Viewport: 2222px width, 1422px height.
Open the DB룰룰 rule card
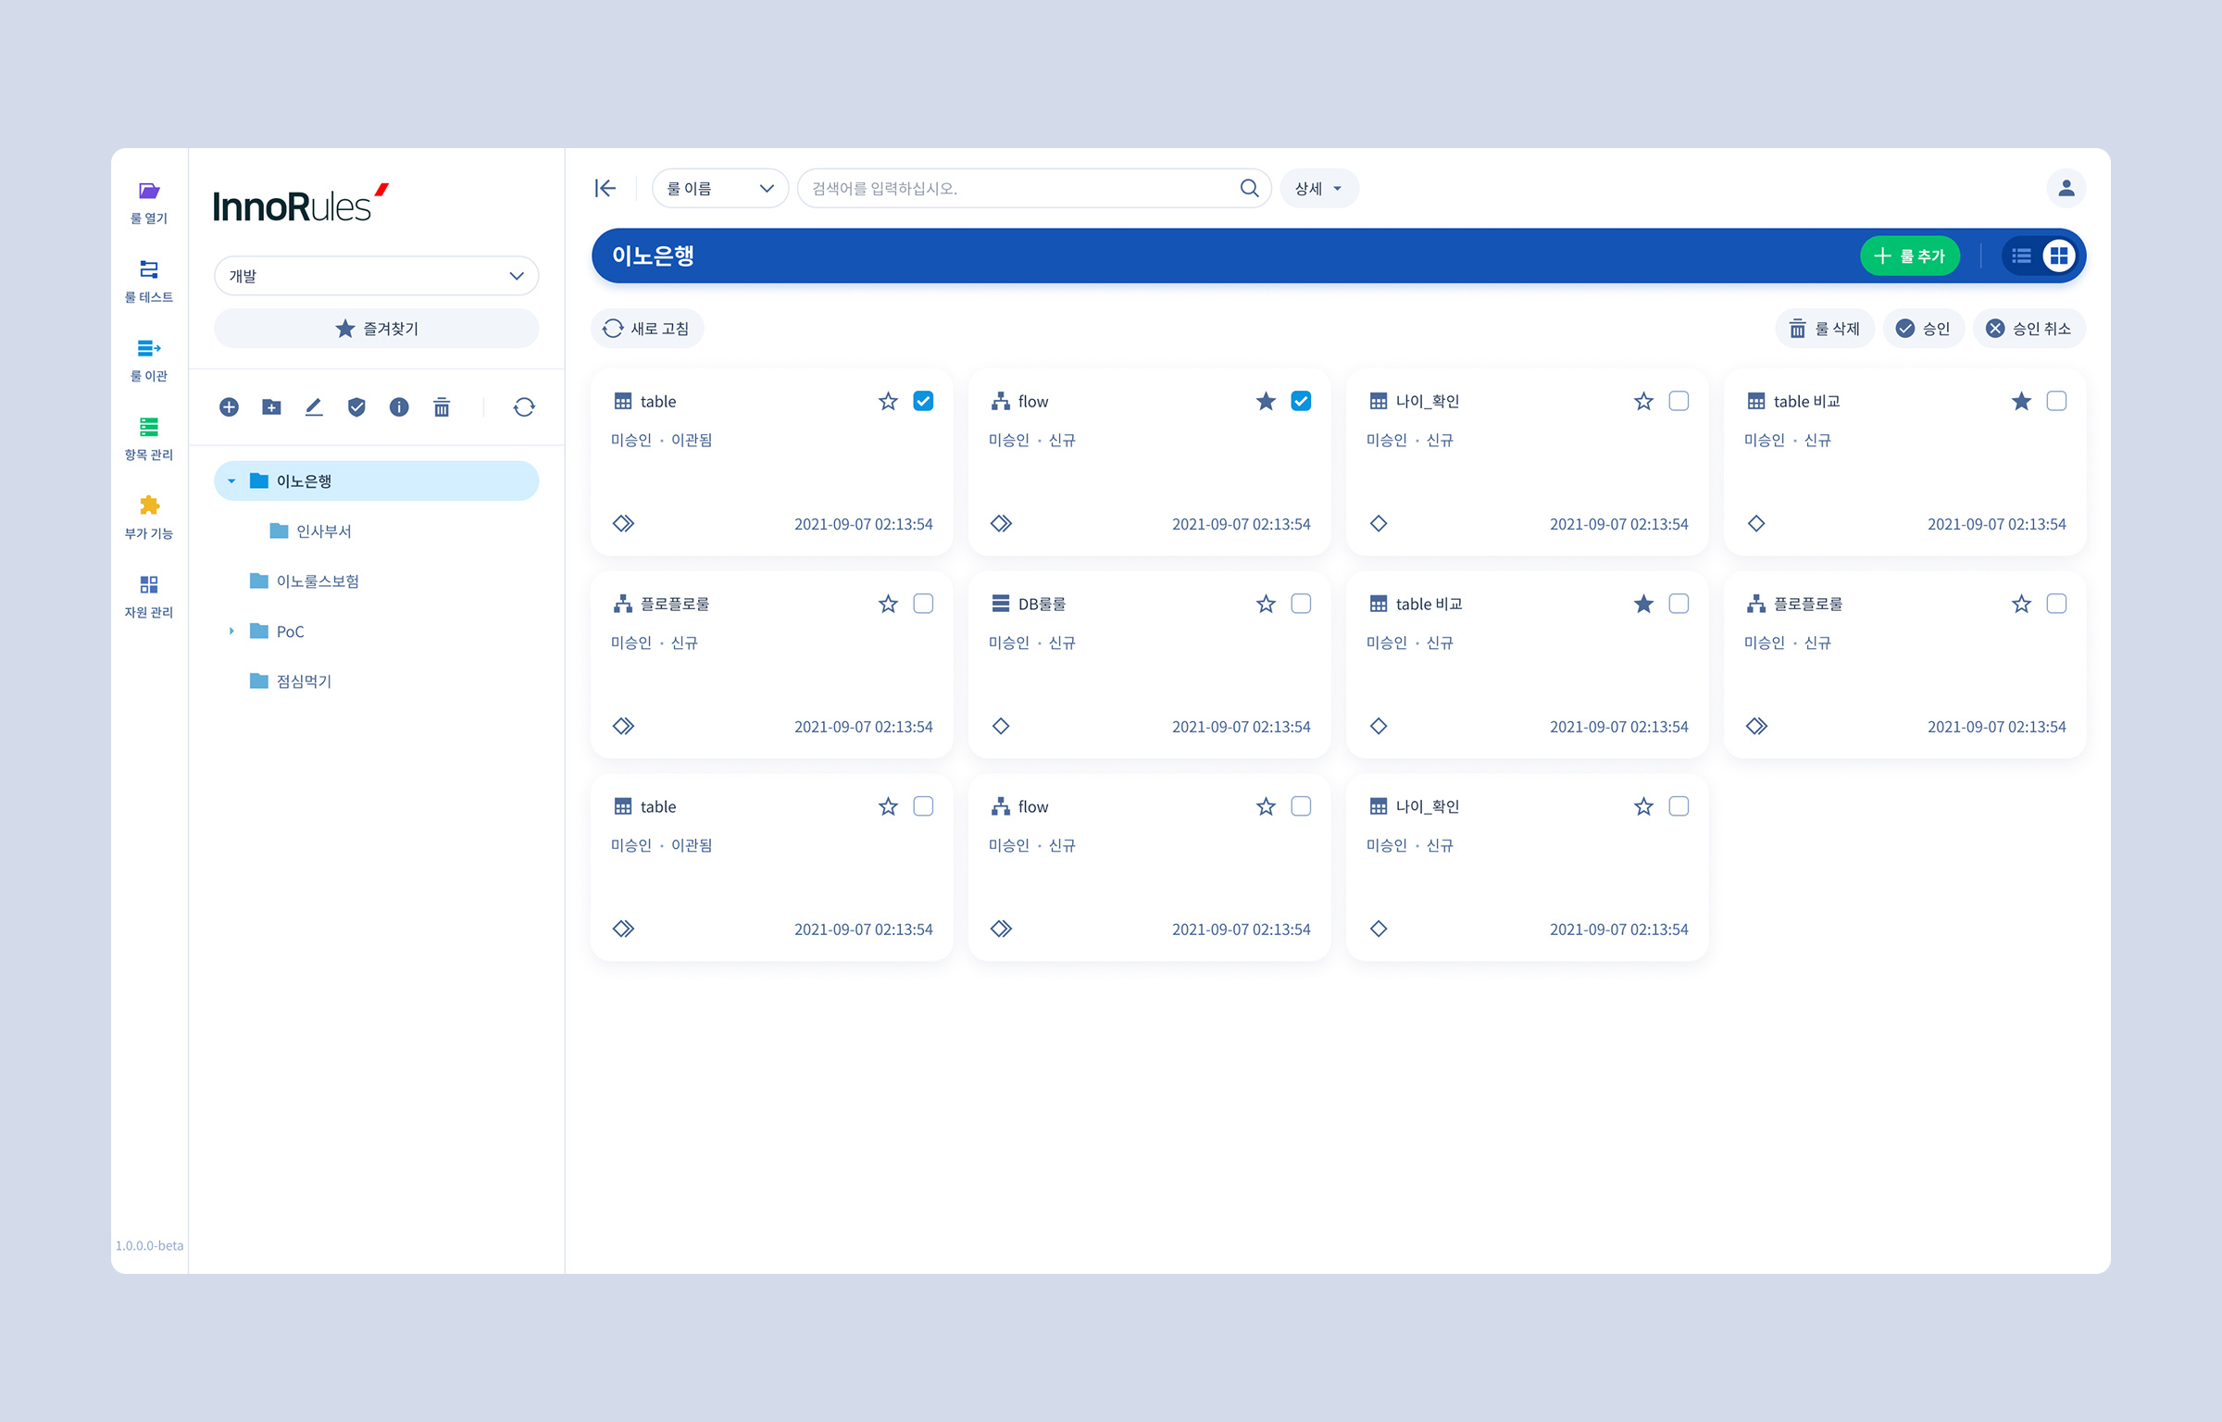click(1149, 666)
